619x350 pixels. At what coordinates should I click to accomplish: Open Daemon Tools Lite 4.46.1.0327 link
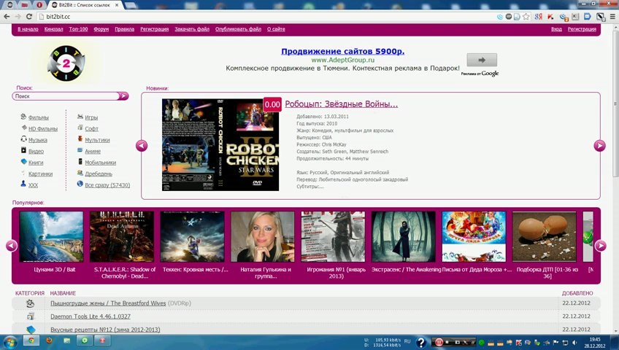click(x=90, y=316)
